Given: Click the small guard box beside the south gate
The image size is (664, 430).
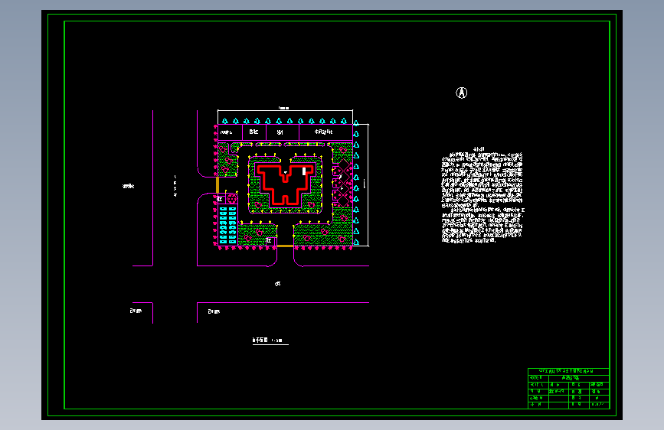Looking at the screenshot, I should 269,240.
